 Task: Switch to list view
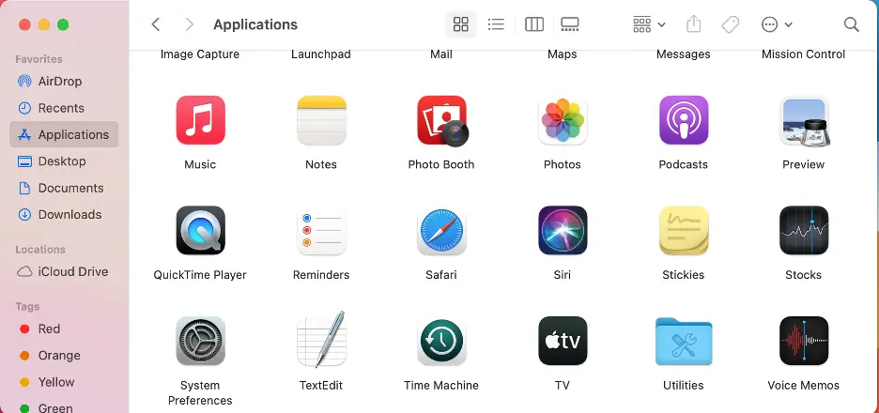click(x=496, y=24)
